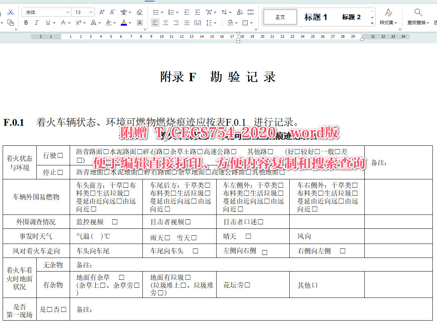This screenshot has height=324, width=437.
Task: Open the font size 13 dropdown
Action: [x=90, y=12]
